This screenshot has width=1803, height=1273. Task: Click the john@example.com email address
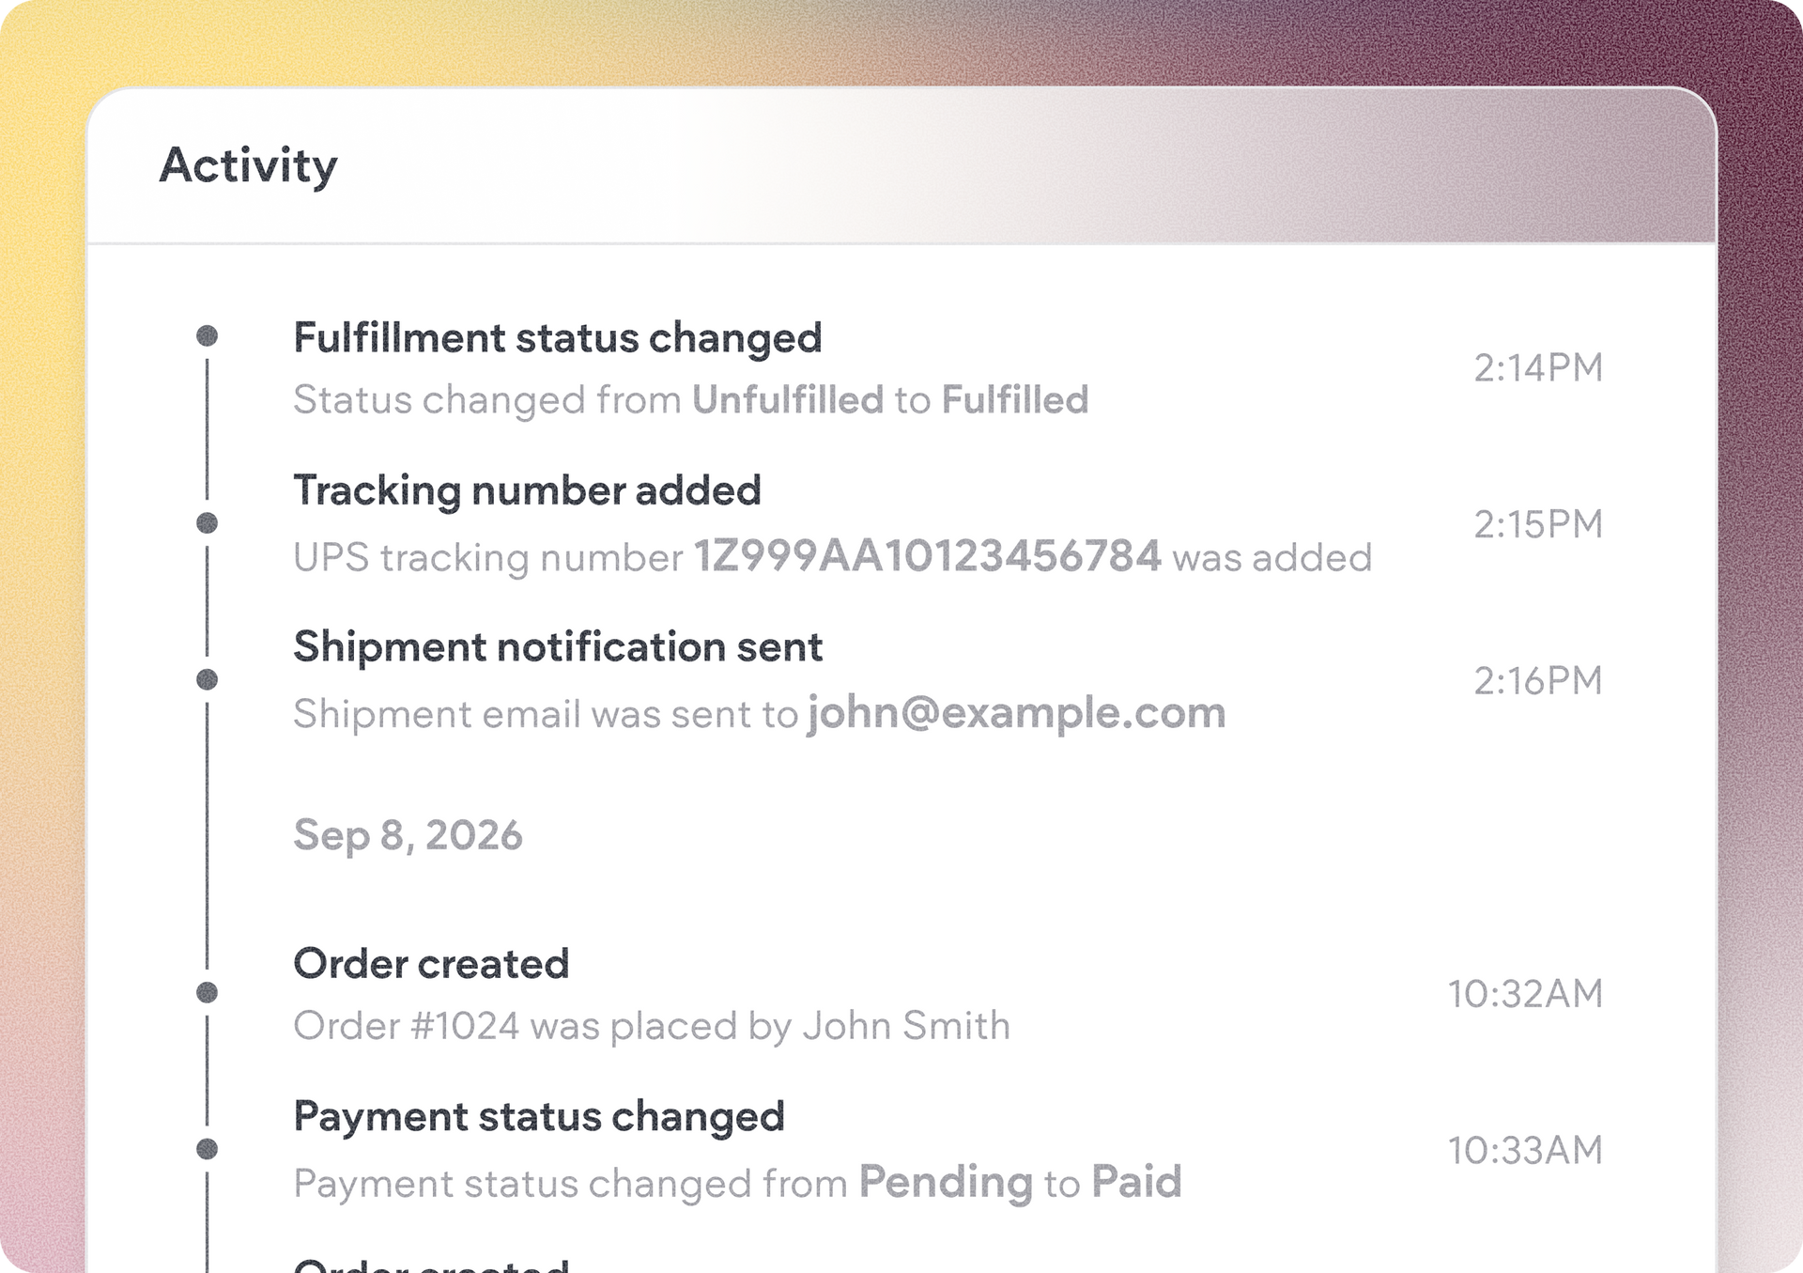click(x=1017, y=713)
